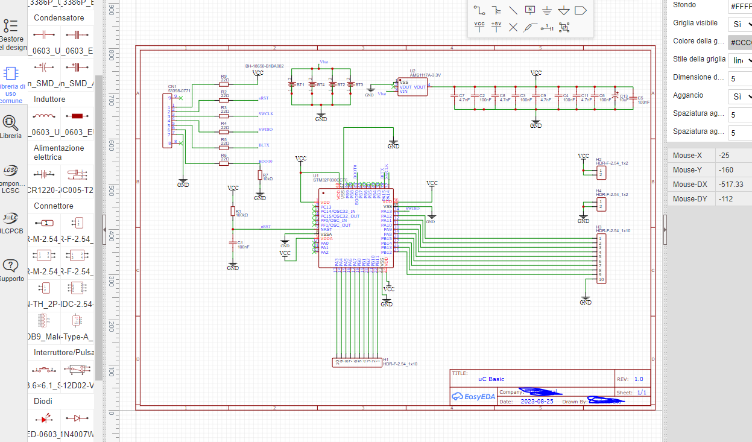Choose the Net Label tool
This screenshot has width=752, height=442.
(530, 10)
